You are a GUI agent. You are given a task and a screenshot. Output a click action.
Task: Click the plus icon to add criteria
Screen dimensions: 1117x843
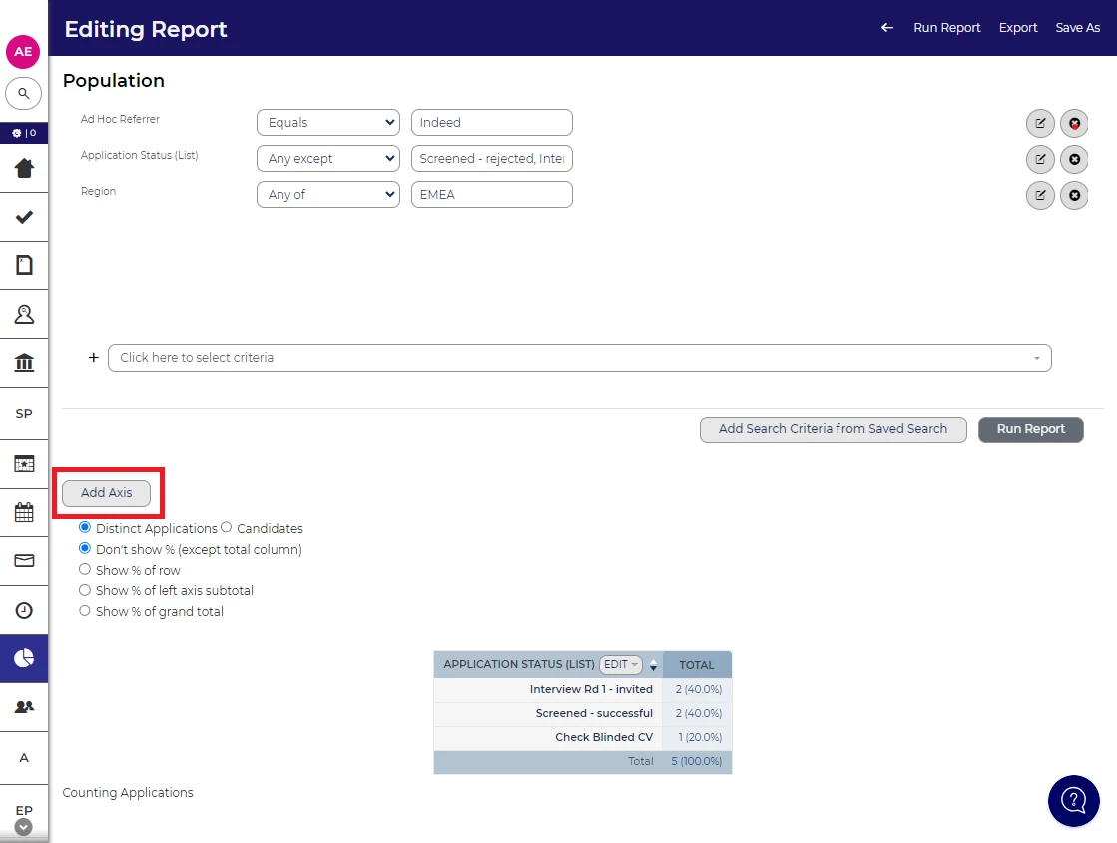coord(93,357)
